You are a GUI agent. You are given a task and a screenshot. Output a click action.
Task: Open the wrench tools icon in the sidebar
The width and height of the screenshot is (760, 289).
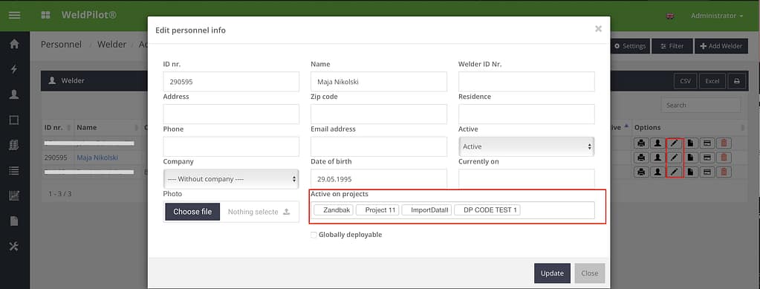14,247
